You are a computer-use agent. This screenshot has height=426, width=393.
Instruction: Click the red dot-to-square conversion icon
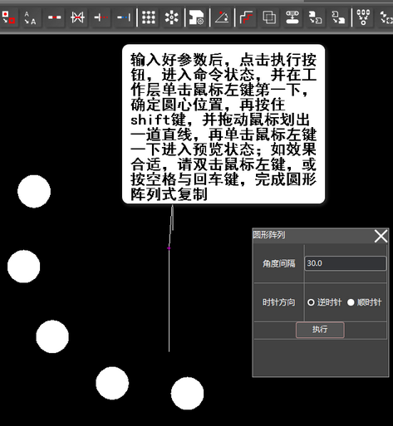(8, 17)
